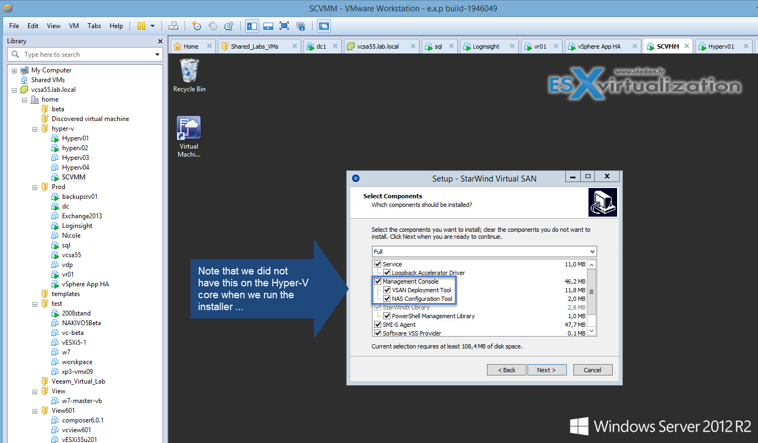Toggle the Management Console checkbox
Image resolution: width=758 pixels, height=443 pixels.
tap(378, 281)
